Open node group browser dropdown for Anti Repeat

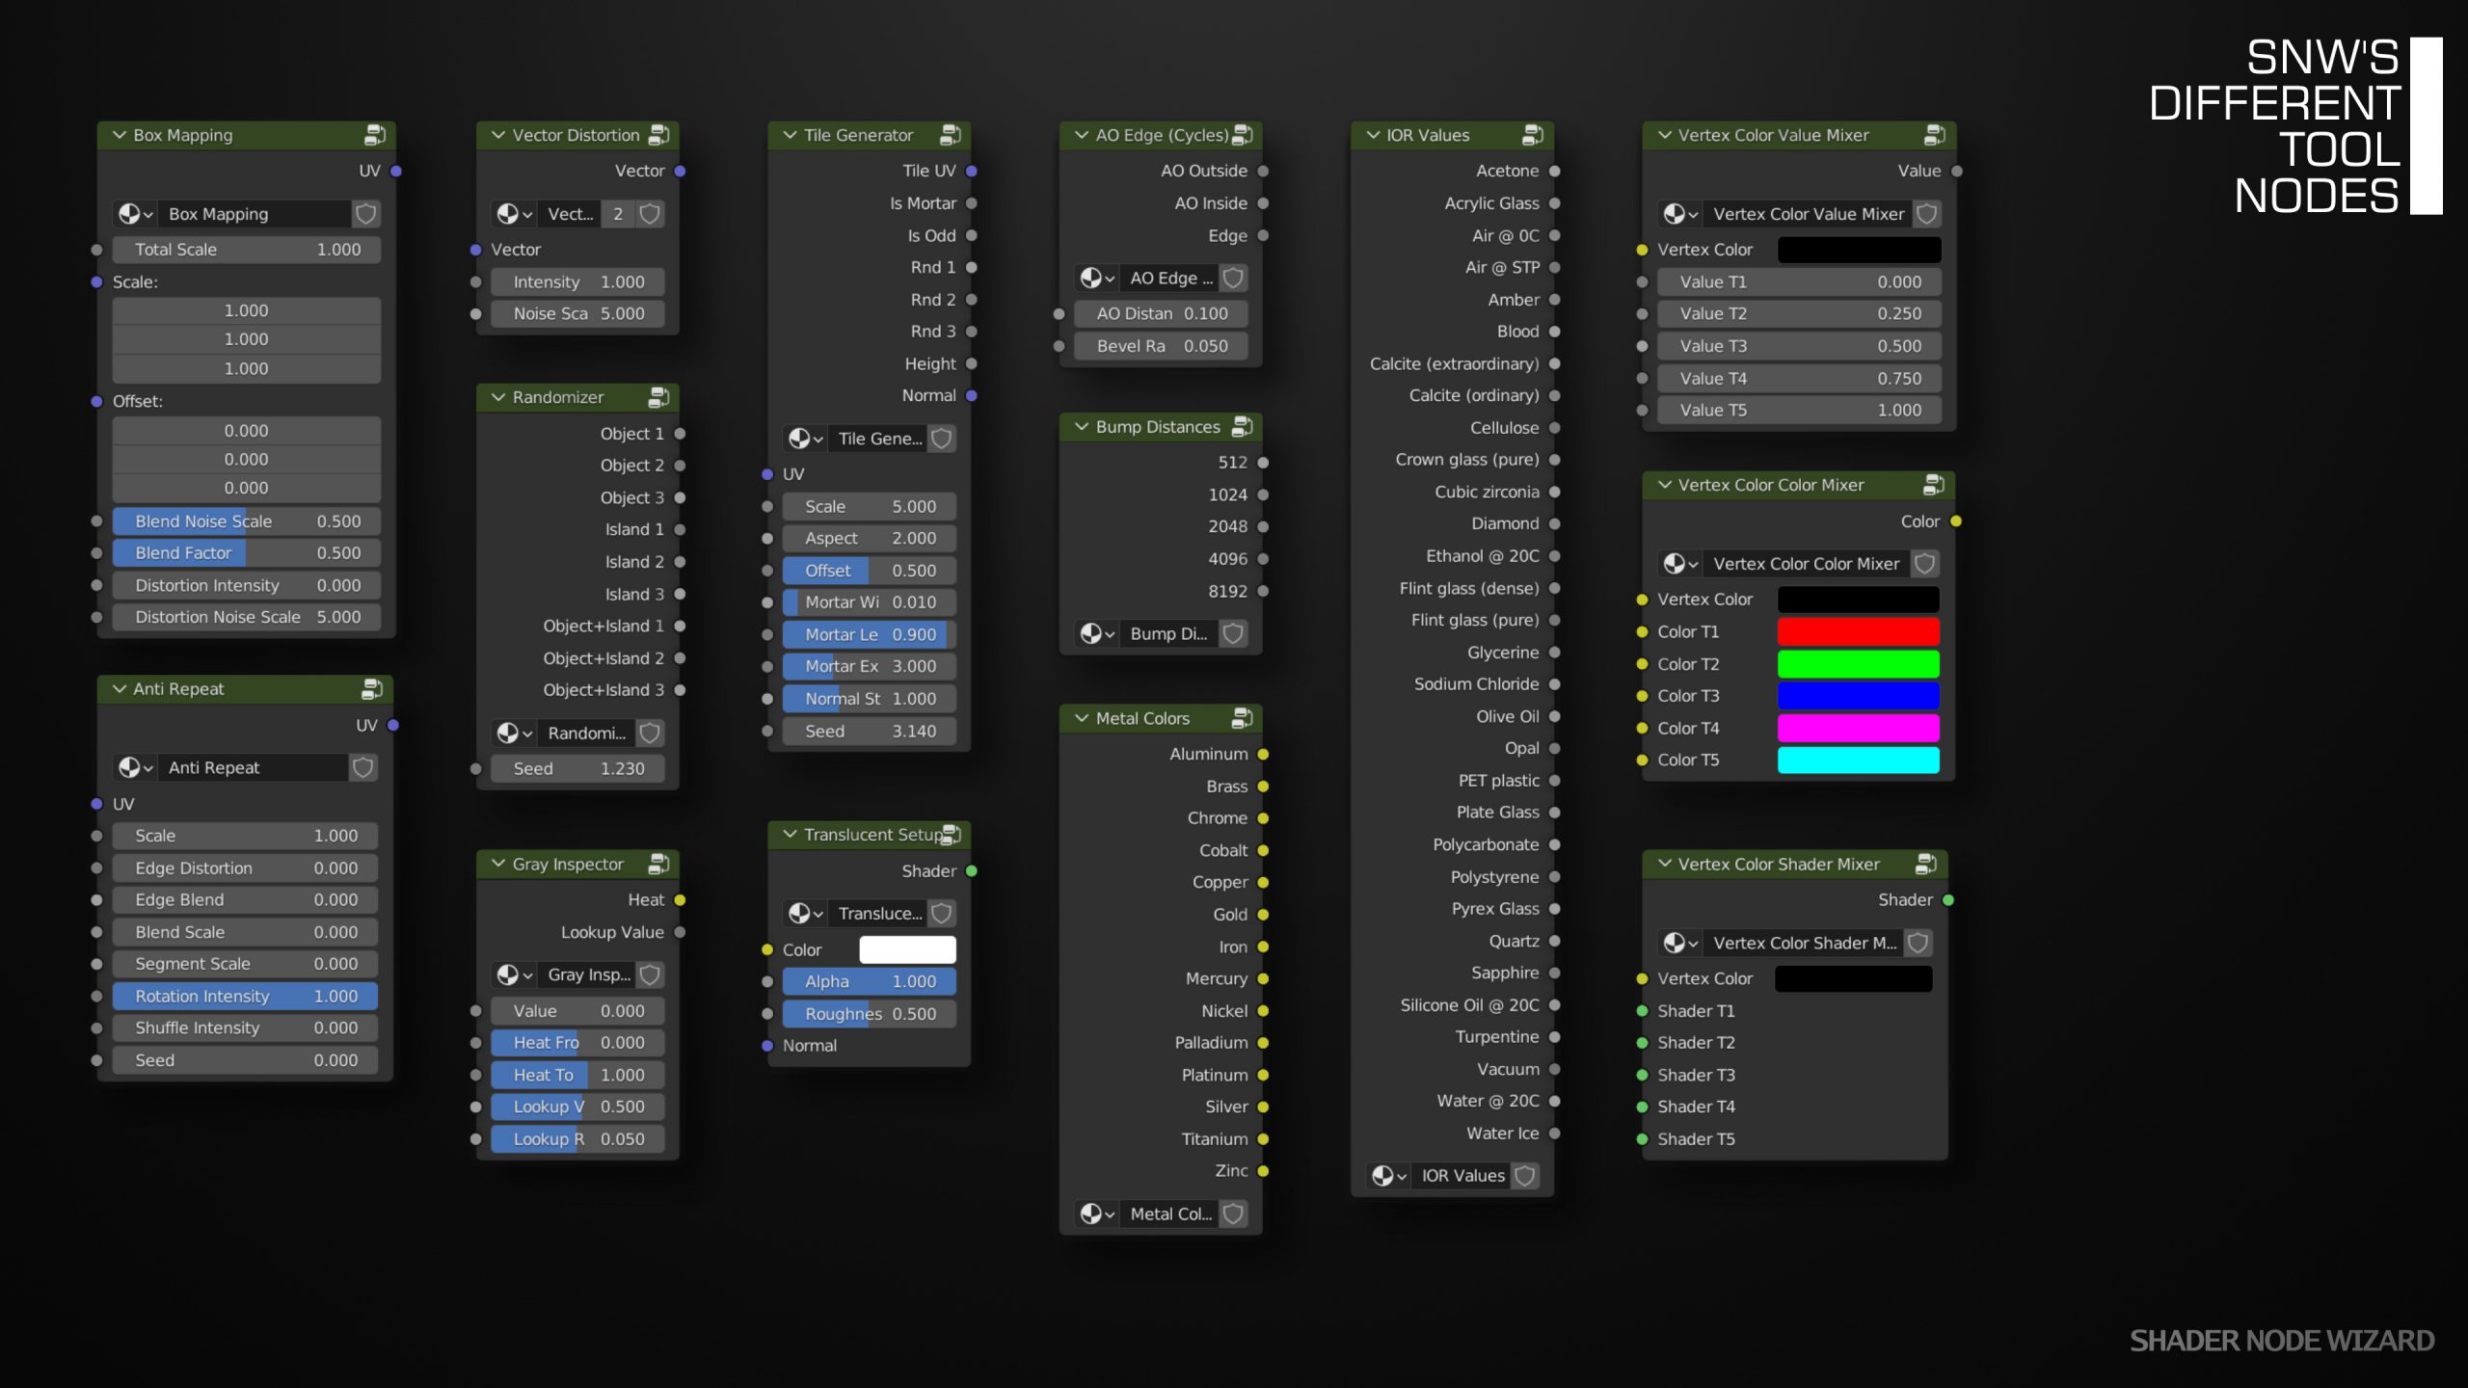pyautogui.click(x=135, y=768)
